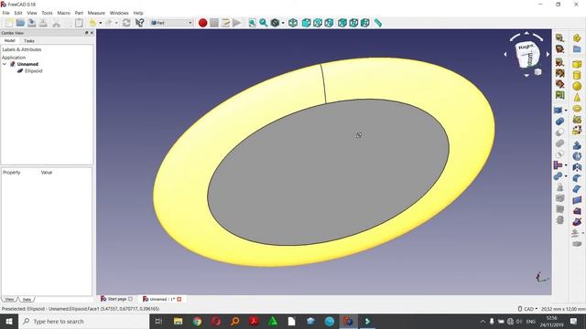
Task: Switch to the Start page tab
Action: point(116,299)
